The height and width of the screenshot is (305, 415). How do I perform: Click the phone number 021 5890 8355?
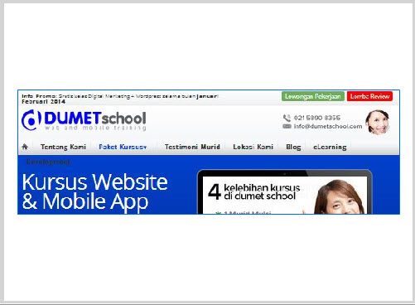317,118
